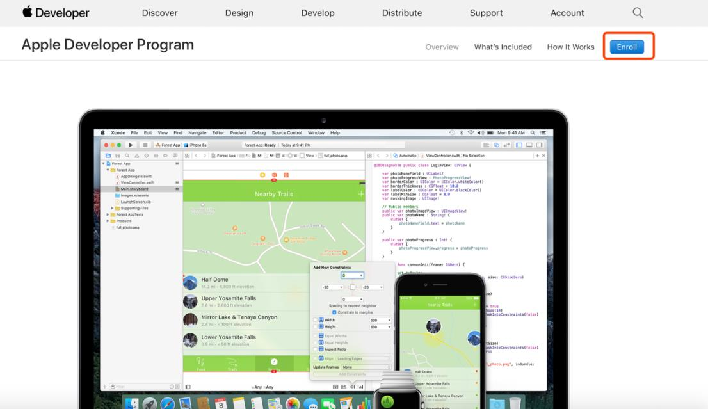Open the Update Frames dropdown

pyautogui.click(x=365, y=367)
